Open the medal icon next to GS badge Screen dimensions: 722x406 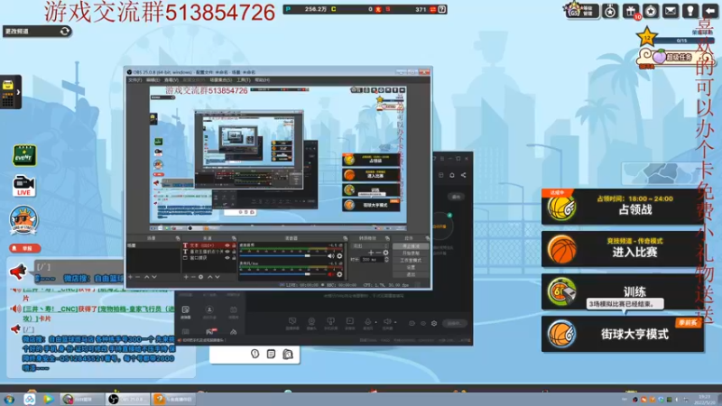coord(610,11)
